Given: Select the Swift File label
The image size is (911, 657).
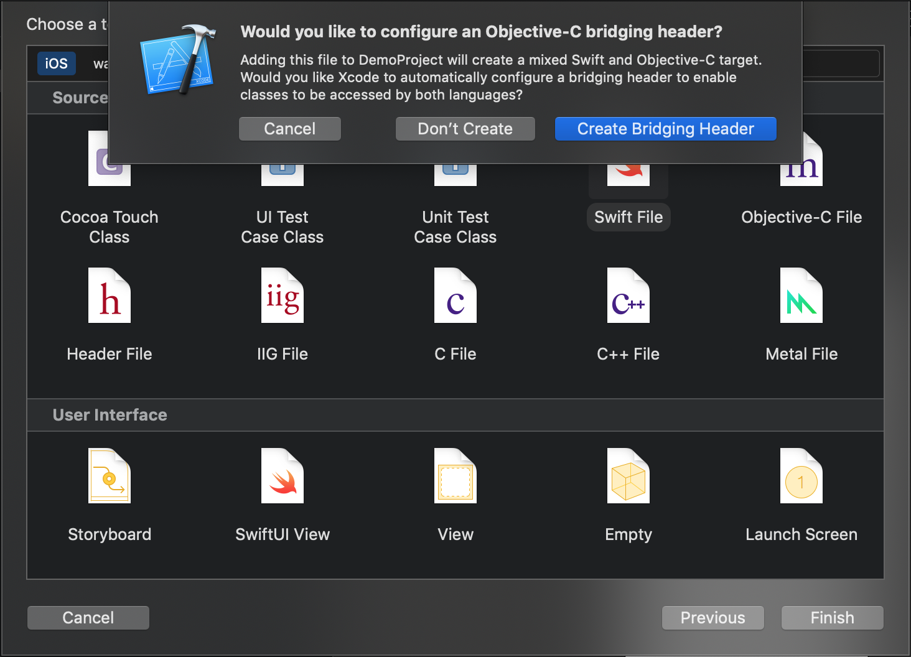Looking at the screenshot, I should (628, 217).
